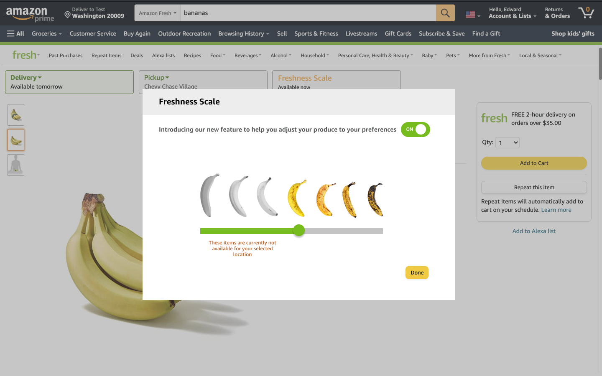This screenshot has height=376, width=602.
Task: Click the US flag language selector
Action: tap(473, 15)
